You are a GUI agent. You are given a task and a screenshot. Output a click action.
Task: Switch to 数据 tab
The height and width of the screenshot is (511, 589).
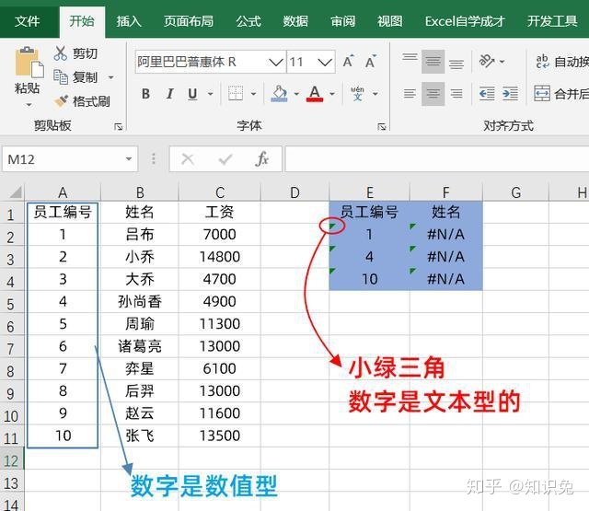point(295,21)
